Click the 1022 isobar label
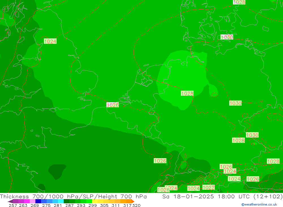 point(209,188)
